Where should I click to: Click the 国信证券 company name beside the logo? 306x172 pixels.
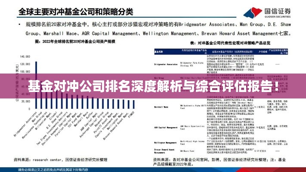pos(278,11)
